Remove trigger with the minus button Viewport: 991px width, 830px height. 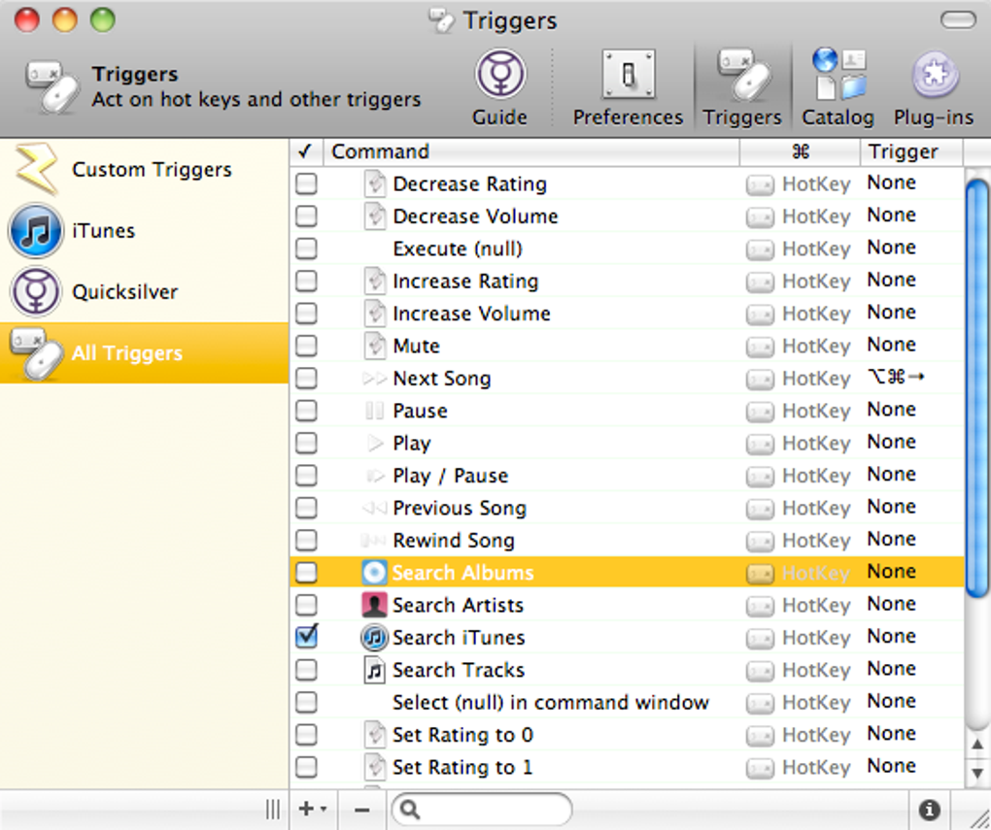(362, 810)
